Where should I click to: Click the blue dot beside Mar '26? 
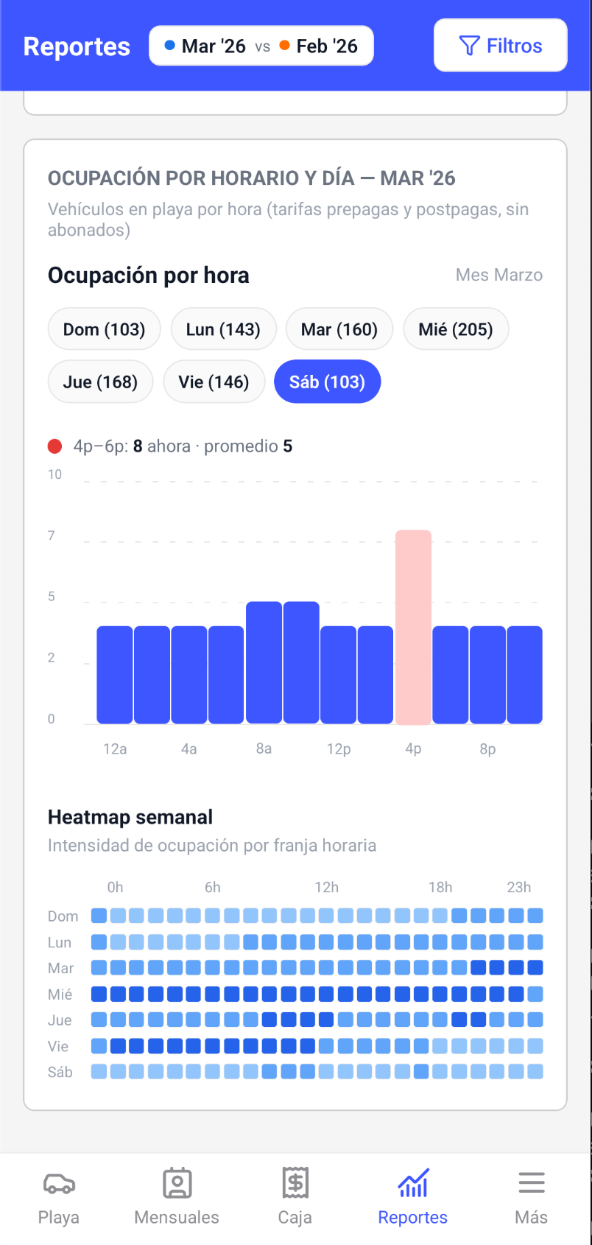point(169,46)
